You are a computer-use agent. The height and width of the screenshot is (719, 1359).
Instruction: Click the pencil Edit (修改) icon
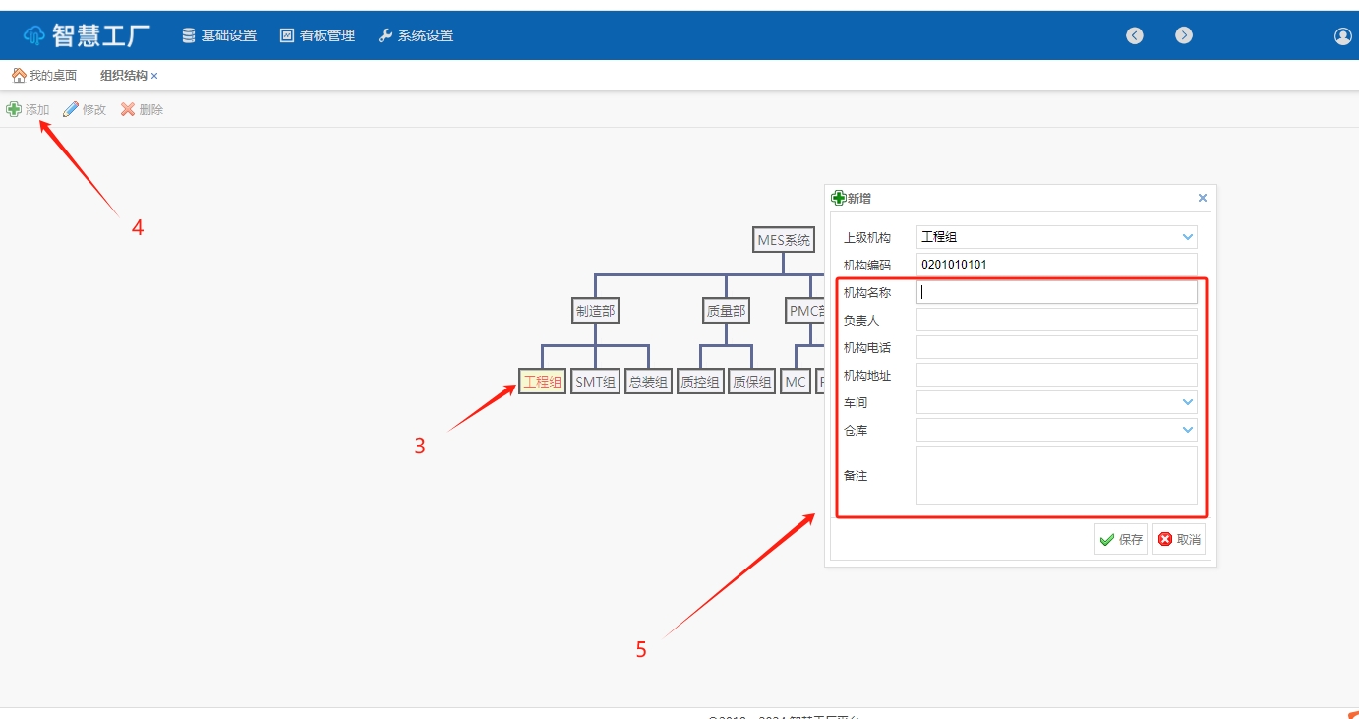[71, 110]
